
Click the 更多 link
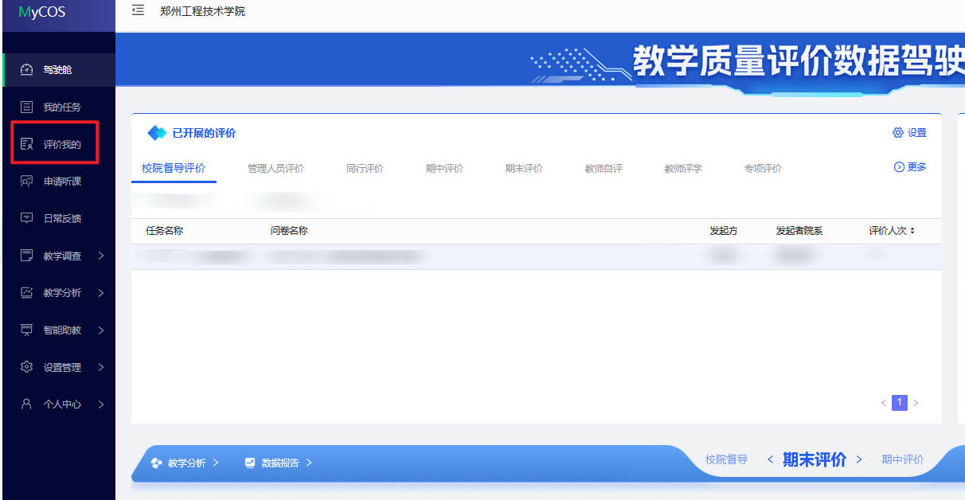[x=911, y=167]
